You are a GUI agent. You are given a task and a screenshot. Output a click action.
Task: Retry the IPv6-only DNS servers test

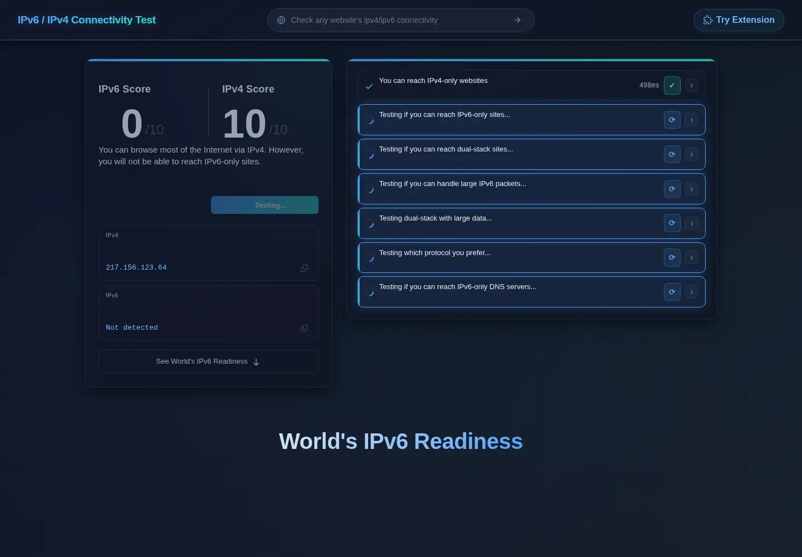(672, 292)
